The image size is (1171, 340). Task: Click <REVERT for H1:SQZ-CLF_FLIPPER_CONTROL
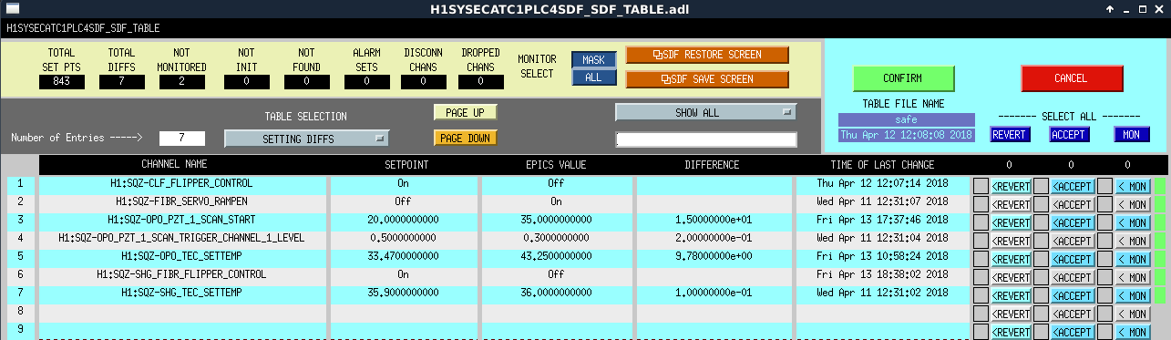point(1011,186)
